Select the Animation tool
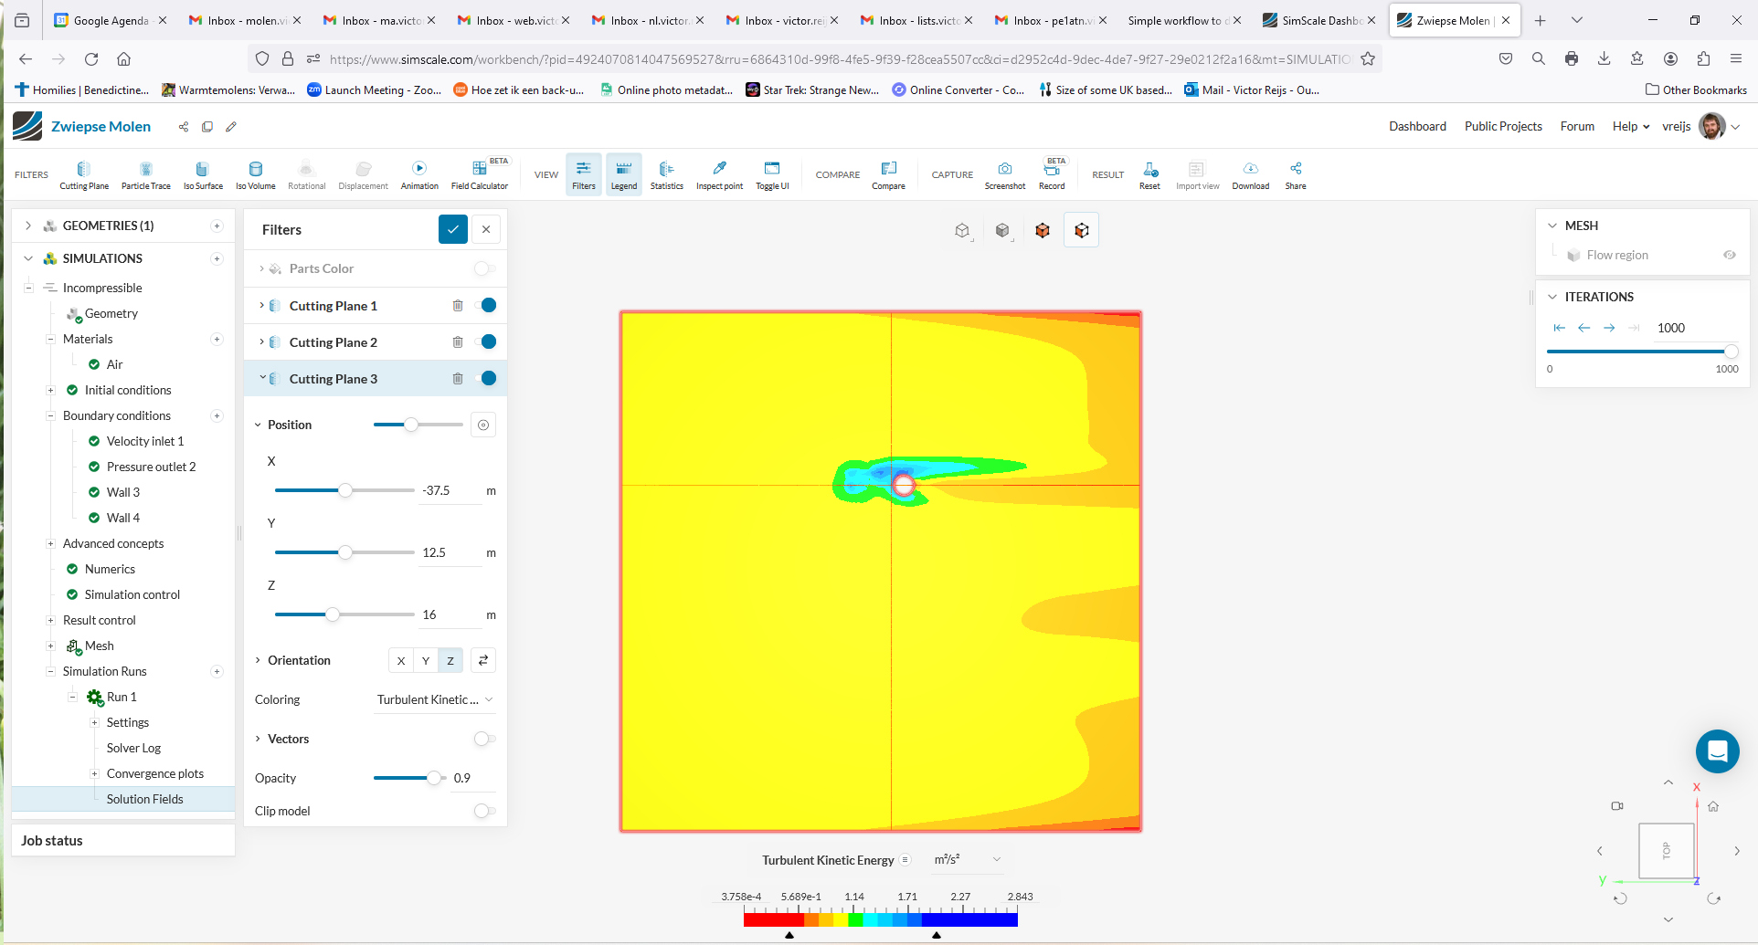This screenshot has width=1758, height=945. 419,173
